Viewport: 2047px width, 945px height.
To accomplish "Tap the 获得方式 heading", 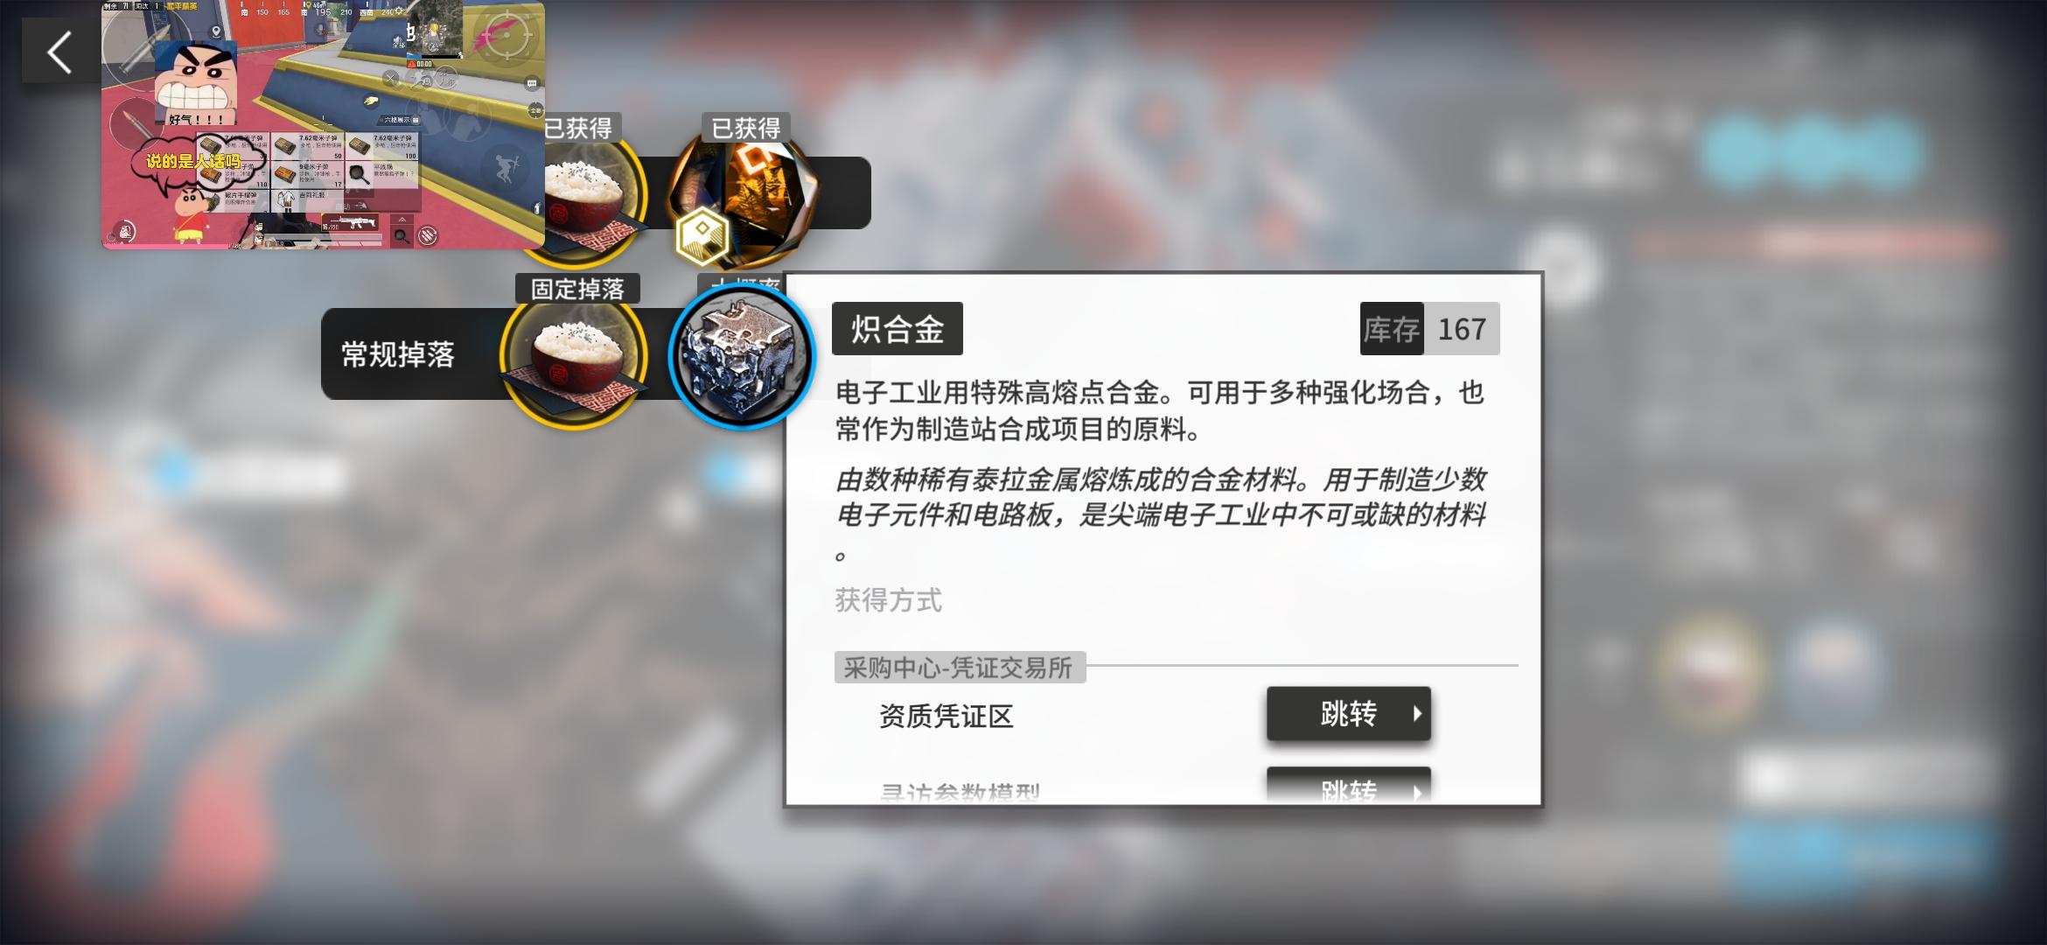I will (x=888, y=600).
